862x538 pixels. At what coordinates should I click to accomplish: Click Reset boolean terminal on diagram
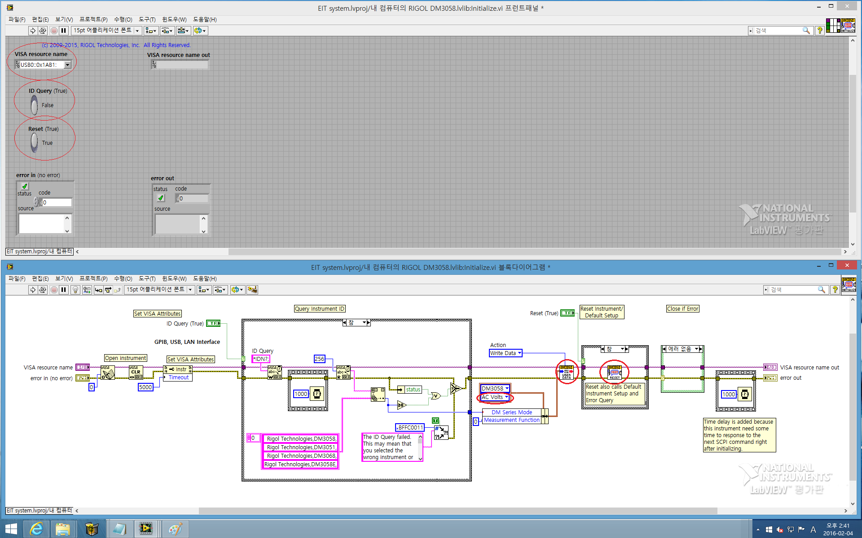[x=567, y=313]
